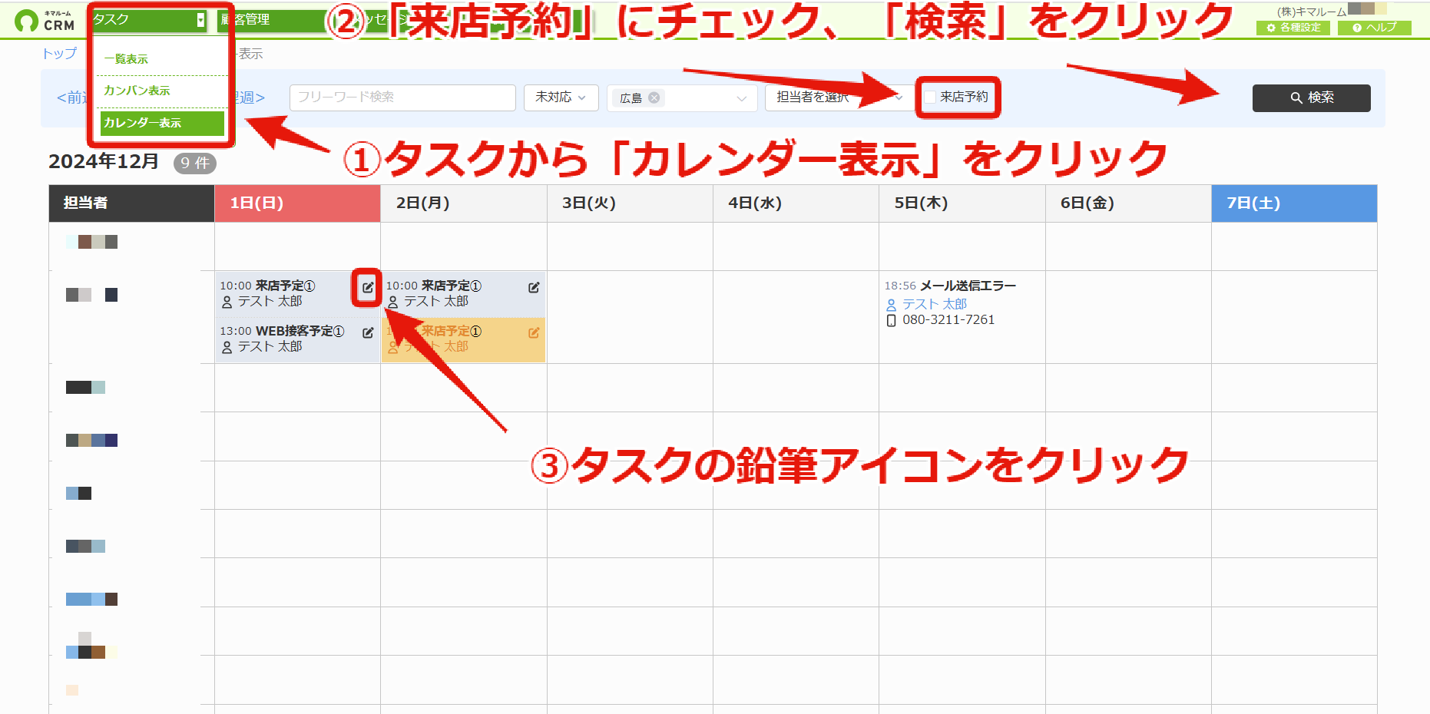The width and height of the screenshot is (1430, 714).
Task: Click the 7日(土) column header
Action: pyautogui.click(x=1294, y=203)
